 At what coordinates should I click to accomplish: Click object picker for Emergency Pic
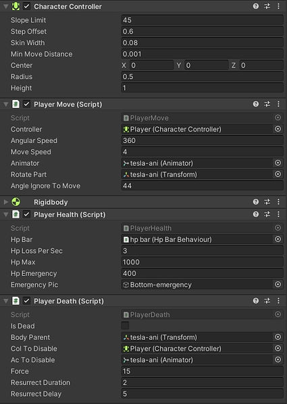278,285
